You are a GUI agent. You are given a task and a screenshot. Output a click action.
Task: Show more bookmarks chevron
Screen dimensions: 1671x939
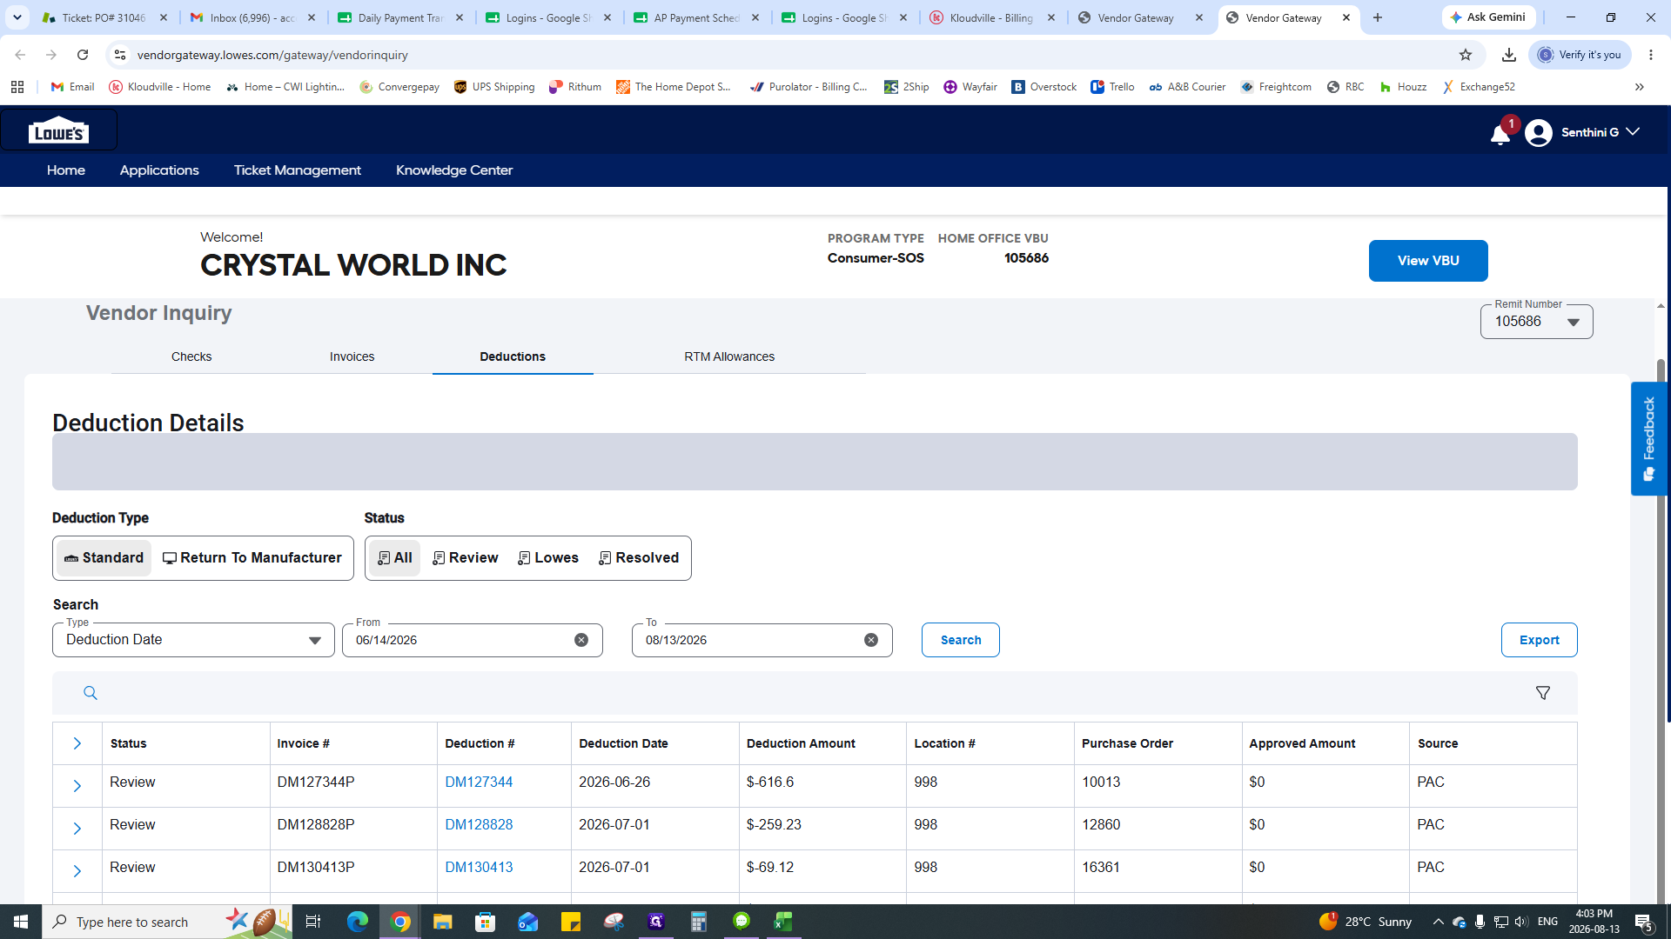click(x=1640, y=87)
